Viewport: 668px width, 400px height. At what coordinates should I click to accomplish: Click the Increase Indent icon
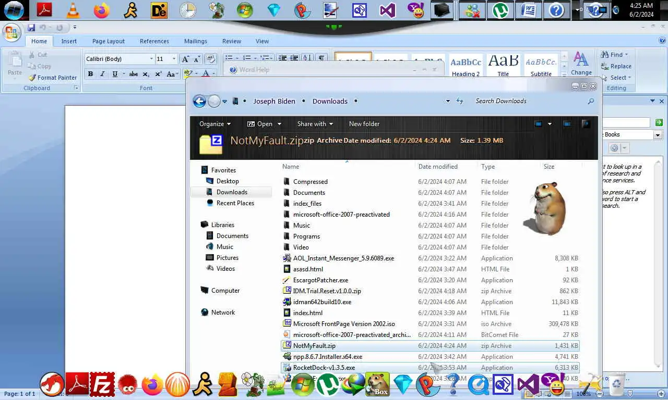(x=294, y=58)
